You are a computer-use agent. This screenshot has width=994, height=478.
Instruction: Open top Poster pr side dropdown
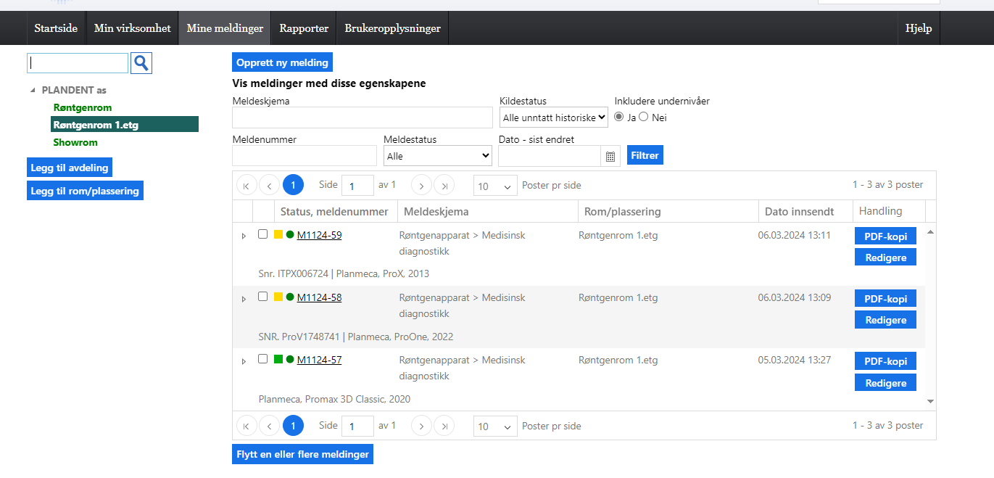[495, 186]
